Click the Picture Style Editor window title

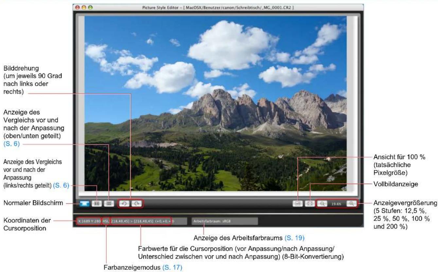pos(218,7)
